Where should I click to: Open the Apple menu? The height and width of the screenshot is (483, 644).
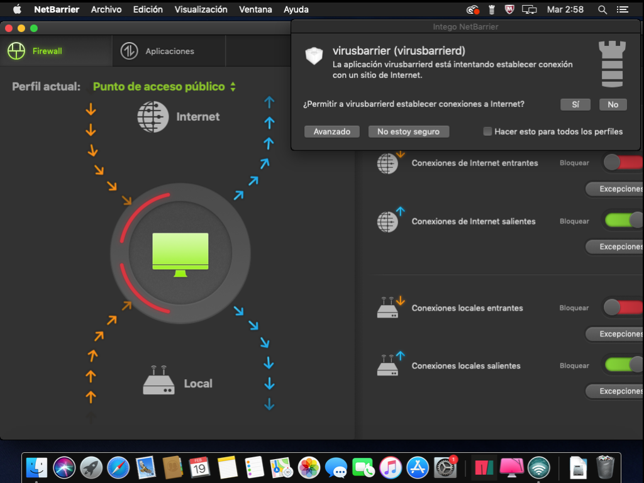point(17,9)
